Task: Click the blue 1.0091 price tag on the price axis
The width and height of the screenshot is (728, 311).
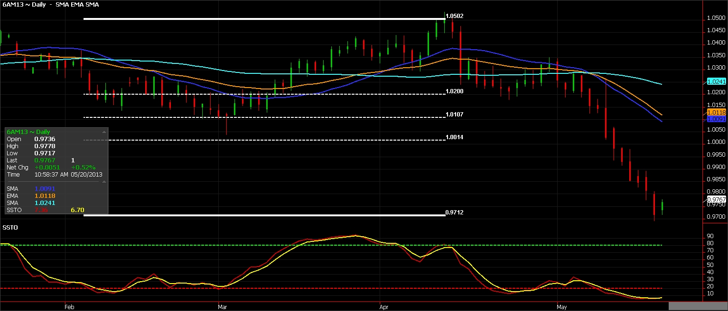Action: 716,119
